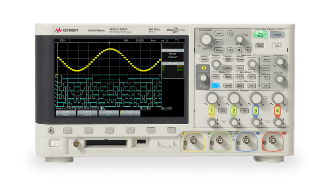
Task: Open the Meas button
Action: click(x=240, y=68)
